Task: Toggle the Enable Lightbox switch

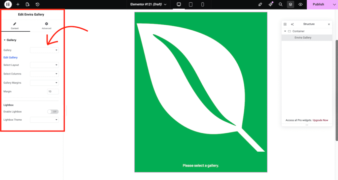Action: (x=53, y=111)
